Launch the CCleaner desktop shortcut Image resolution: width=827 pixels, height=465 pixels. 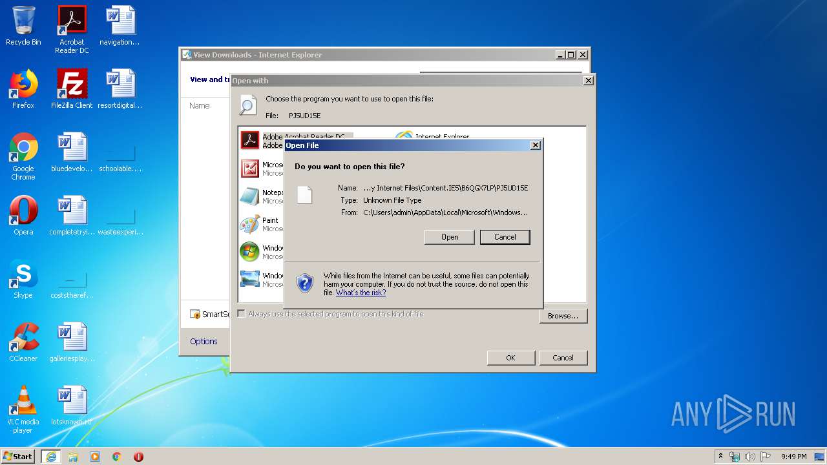pos(23,342)
